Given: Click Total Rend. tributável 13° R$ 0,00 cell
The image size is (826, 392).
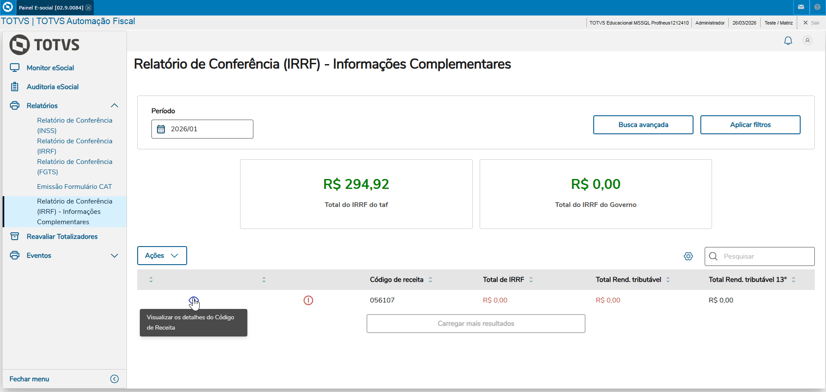Looking at the screenshot, I should click(x=721, y=300).
